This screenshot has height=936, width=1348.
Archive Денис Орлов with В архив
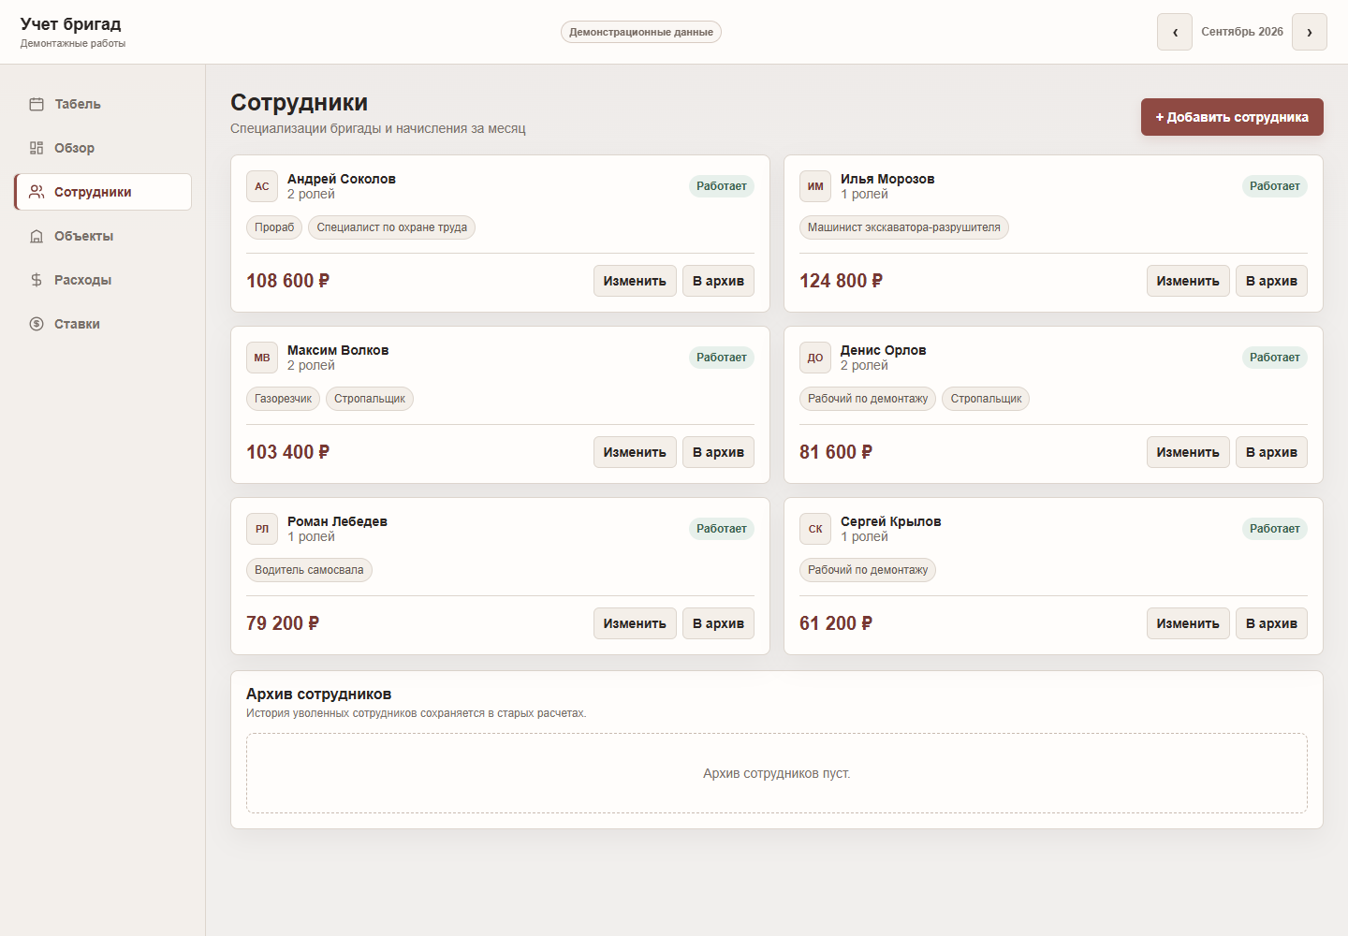tap(1271, 452)
